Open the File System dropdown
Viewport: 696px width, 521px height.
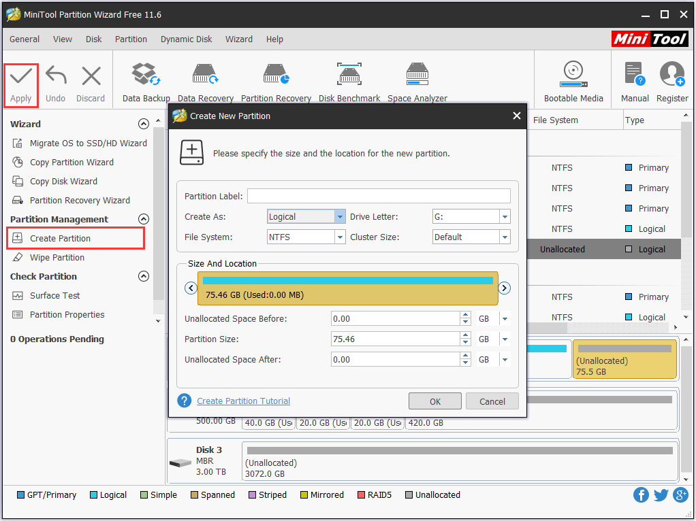coord(340,237)
